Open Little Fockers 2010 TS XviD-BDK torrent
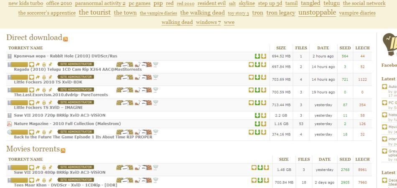The width and height of the screenshot is (397, 188). click(x=48, y=82)
